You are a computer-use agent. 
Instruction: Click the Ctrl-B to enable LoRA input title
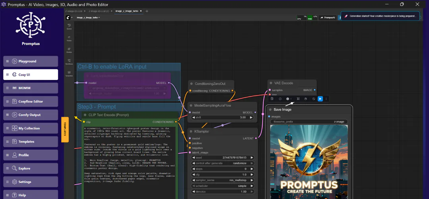(x=112, y=66)
